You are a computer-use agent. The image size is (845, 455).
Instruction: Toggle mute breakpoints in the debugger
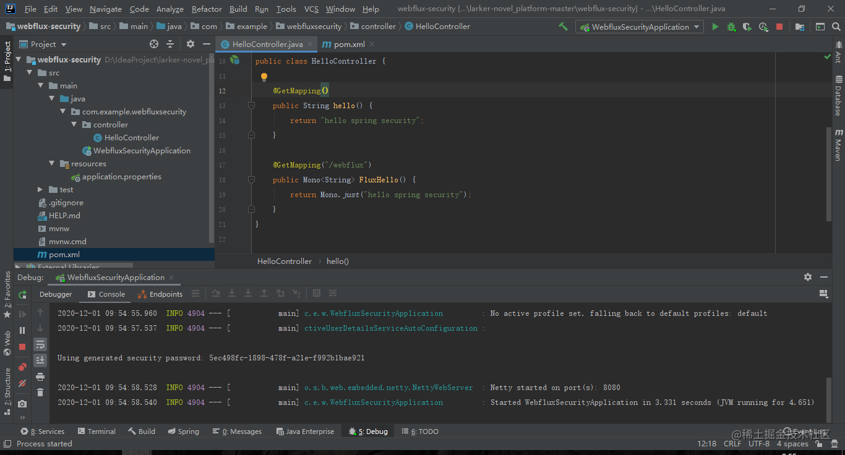pos(22,383)
